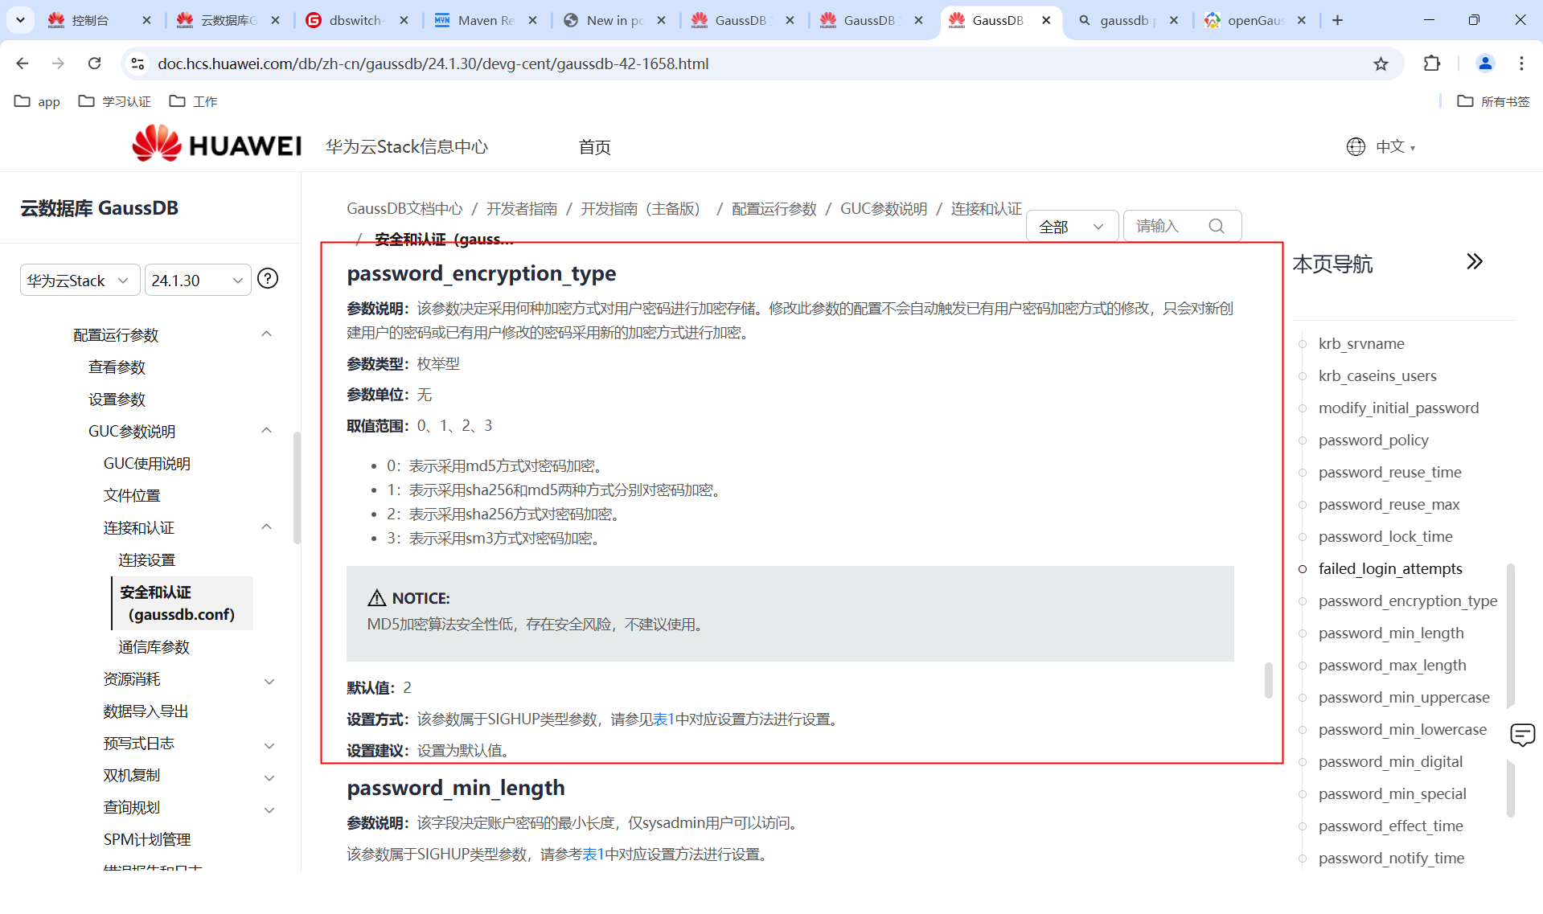Open the 设置参数 sidebar page
Viewport: 1543px width, 914px height.
point(117,400)
